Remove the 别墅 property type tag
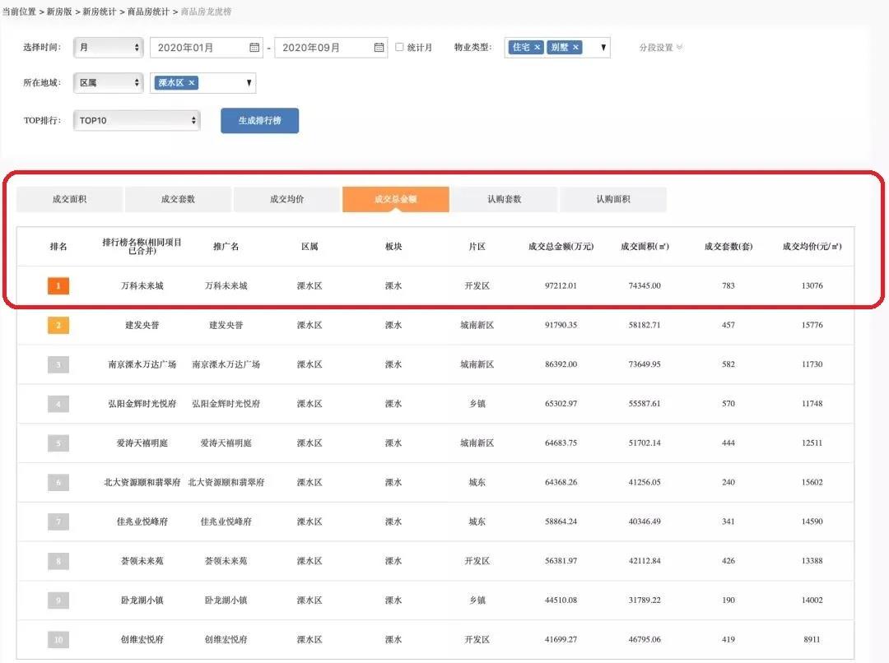889x663 pixels. click(x=575, y=48)
